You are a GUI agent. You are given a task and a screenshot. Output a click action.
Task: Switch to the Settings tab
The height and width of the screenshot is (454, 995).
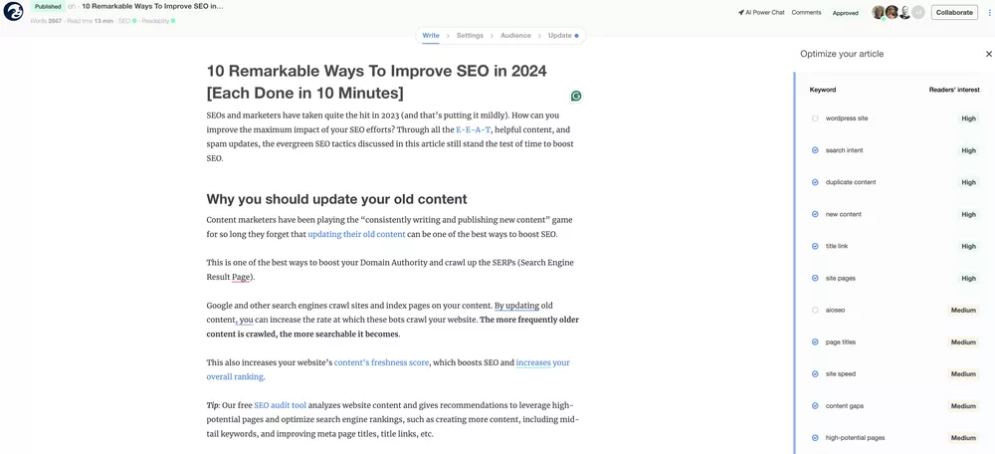pos(470,36)
